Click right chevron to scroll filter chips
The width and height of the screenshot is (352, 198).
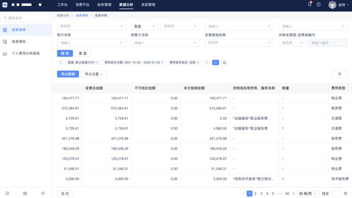click(208, 62)
